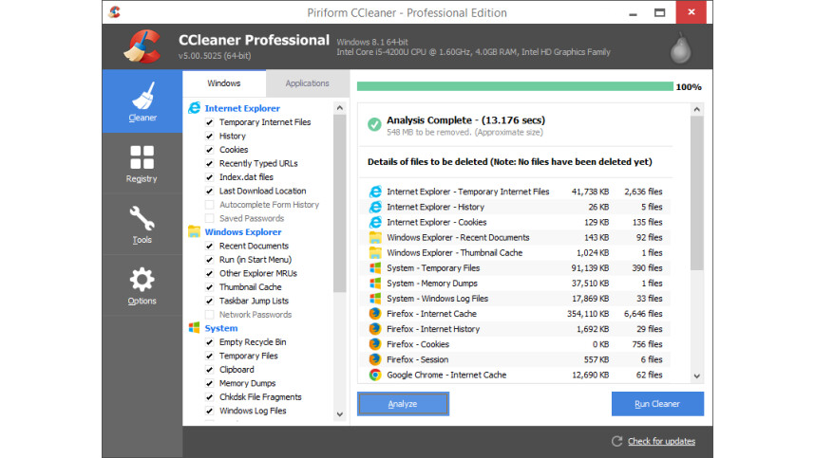815x458 pixels.
Task: Click Windows icon beside System - Temporary Files
Action: point(375,268)
